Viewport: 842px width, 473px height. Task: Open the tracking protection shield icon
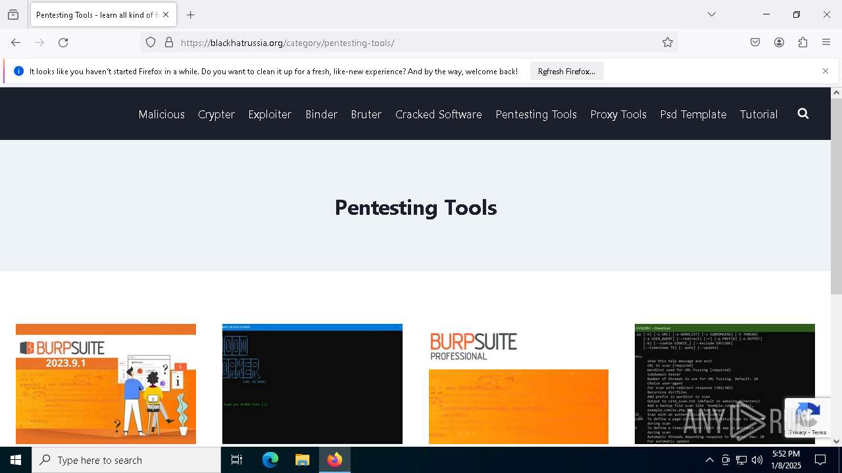point(151,43)
